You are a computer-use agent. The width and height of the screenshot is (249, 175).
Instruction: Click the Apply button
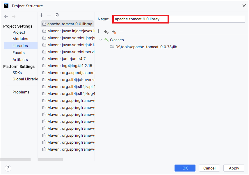point(234,168)
